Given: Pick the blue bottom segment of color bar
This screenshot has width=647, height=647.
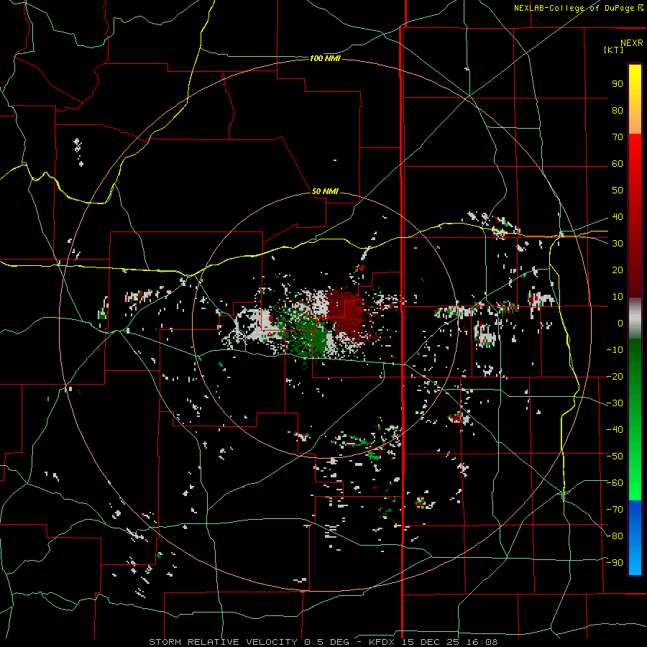Looking at the screenshot, I should (x=635, y=538).
